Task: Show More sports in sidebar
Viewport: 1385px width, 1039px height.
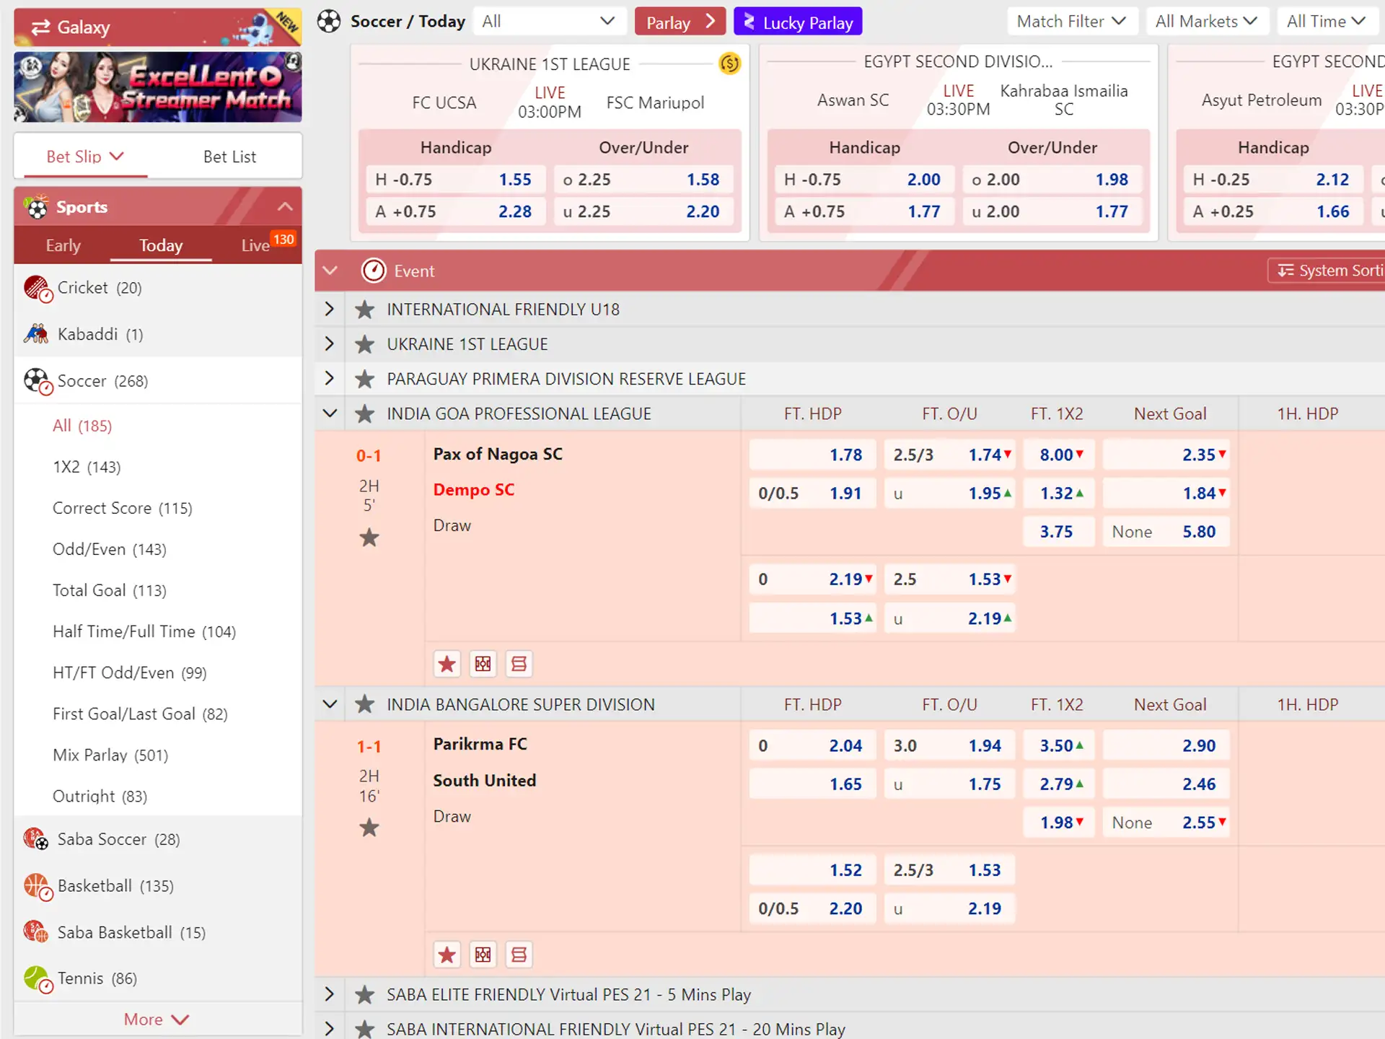Action: point(157,1020)
